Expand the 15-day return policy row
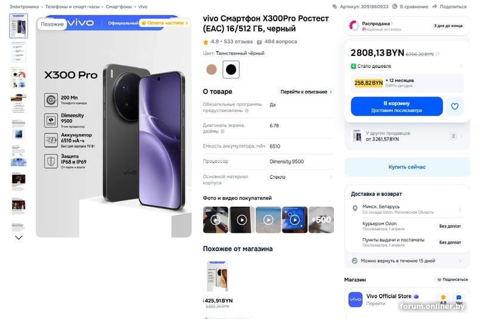The image size is (477, 319). pyautogui.click(x=407, y=261)
